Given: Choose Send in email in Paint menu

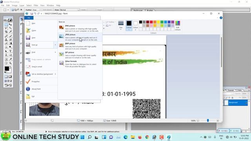Looking at the screenshot, I should pos(41,67).
